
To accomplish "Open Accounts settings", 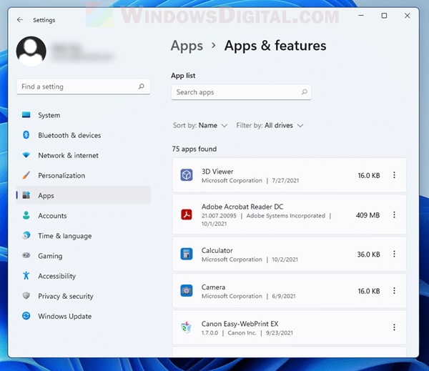I will (x=83, y=215).
